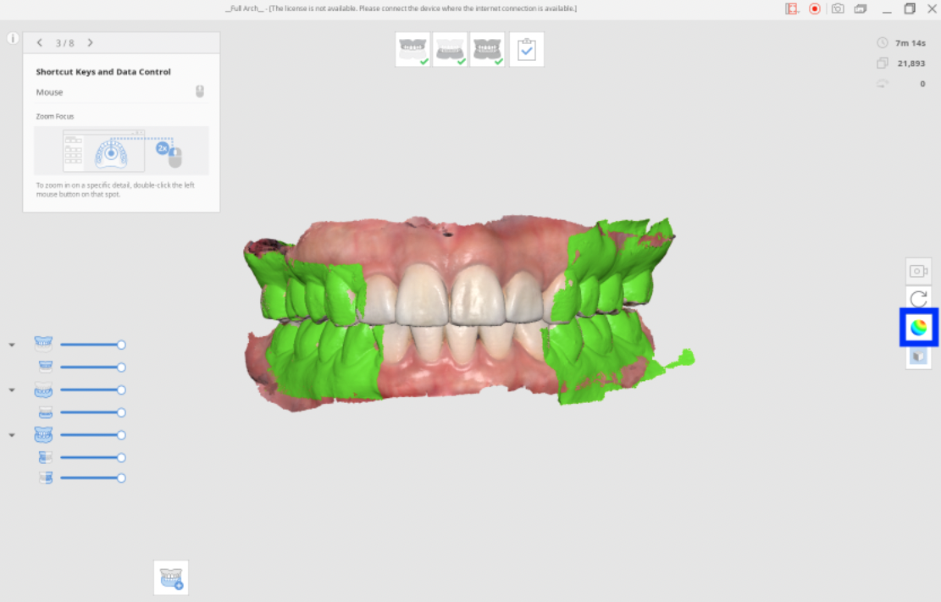Click the red recording indicator in title bar
The width and height of the screenshot is (941, 602).
pyautogui.click(x=814, y=8)
